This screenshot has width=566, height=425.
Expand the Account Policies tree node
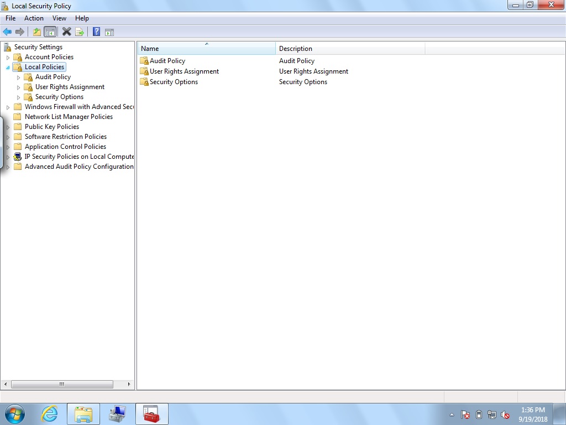click(x=8, y=57)
